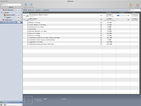Click the Simpsons Trailers folder icon
Image resolution: width=141 pixels, height=106 pixels.
coord(27,15)
